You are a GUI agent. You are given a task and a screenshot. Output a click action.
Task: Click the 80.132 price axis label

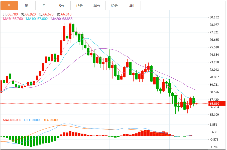(x=214, y=17)
